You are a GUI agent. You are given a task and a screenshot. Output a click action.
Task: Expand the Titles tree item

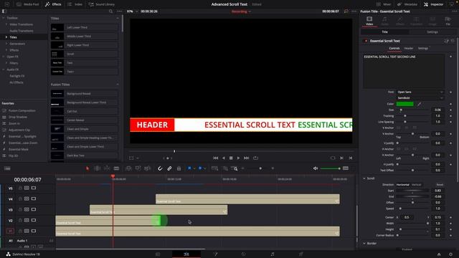[x=6, y=37]
